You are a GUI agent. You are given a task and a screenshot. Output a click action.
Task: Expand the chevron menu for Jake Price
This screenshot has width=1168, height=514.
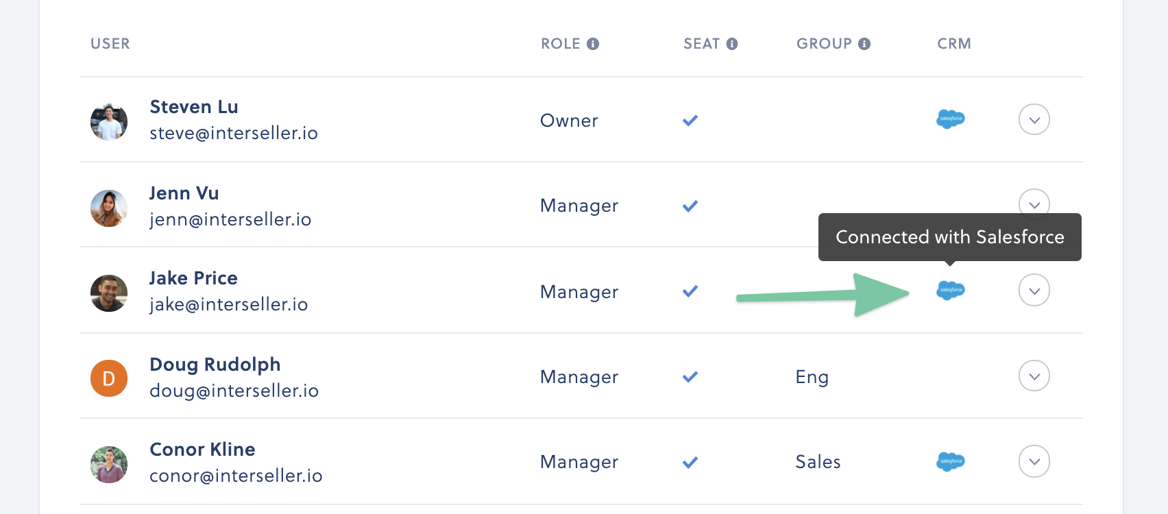[x=1034, y=291]
